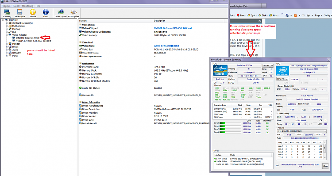Click the Processor Clock row icon
Viewport: 332px width, 176px height.
(x=81, y=67)
